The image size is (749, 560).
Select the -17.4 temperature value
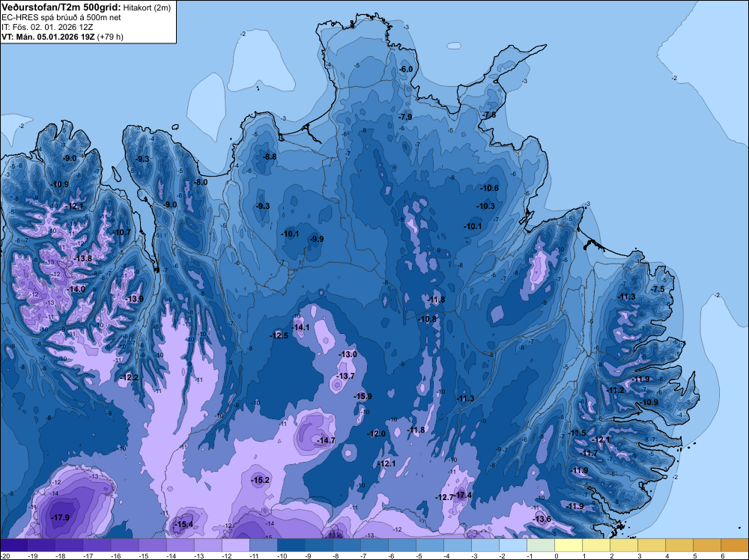click(x=463, y=495)
